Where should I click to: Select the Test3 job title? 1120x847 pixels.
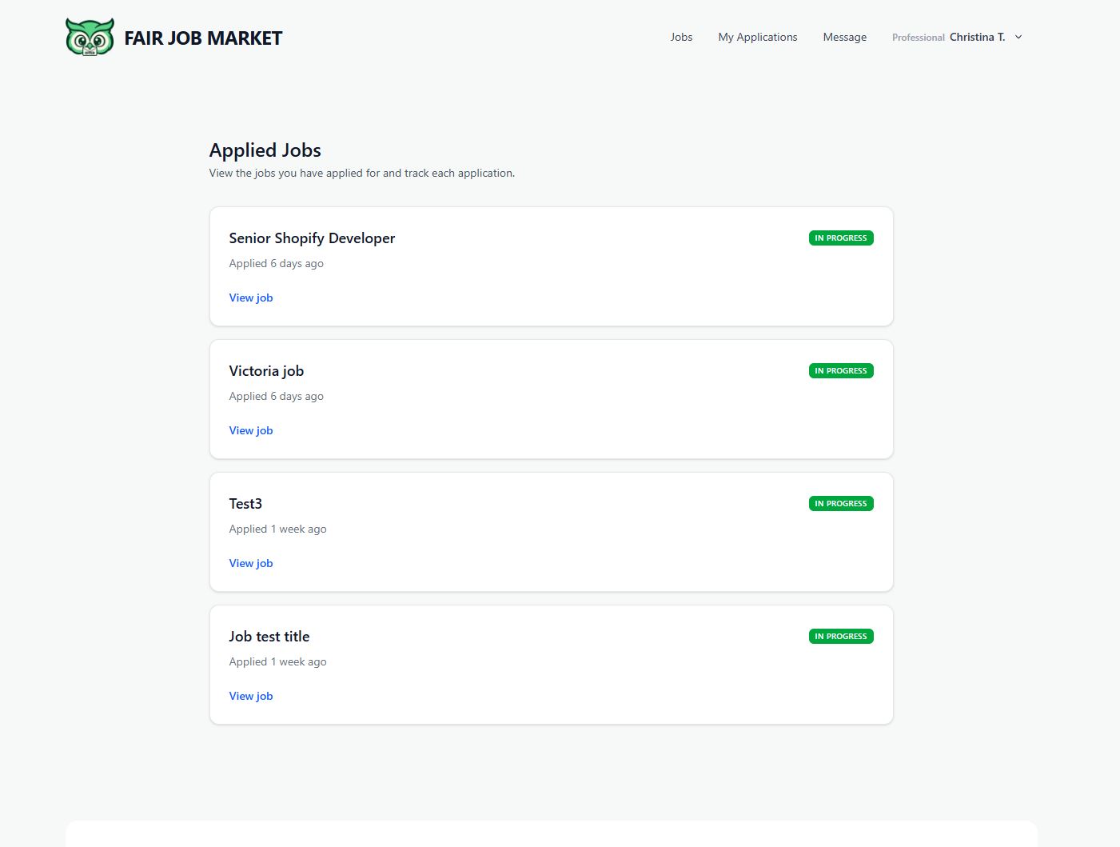click(x=245, y=504)
